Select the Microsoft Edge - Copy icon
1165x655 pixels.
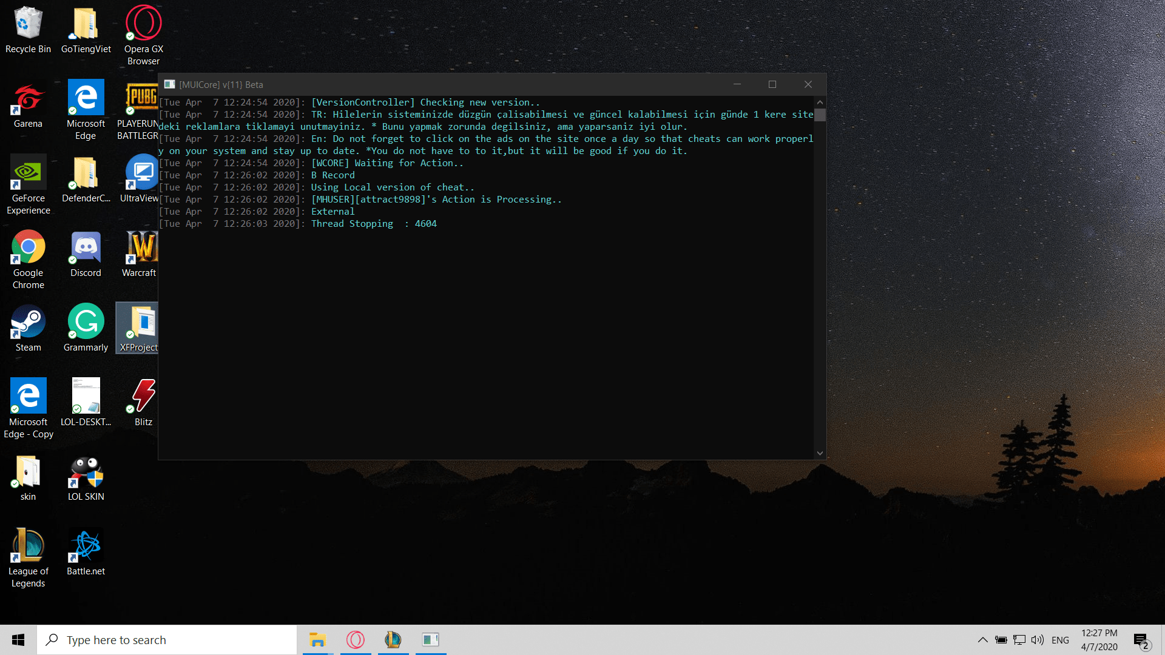[x=28, y=409]
